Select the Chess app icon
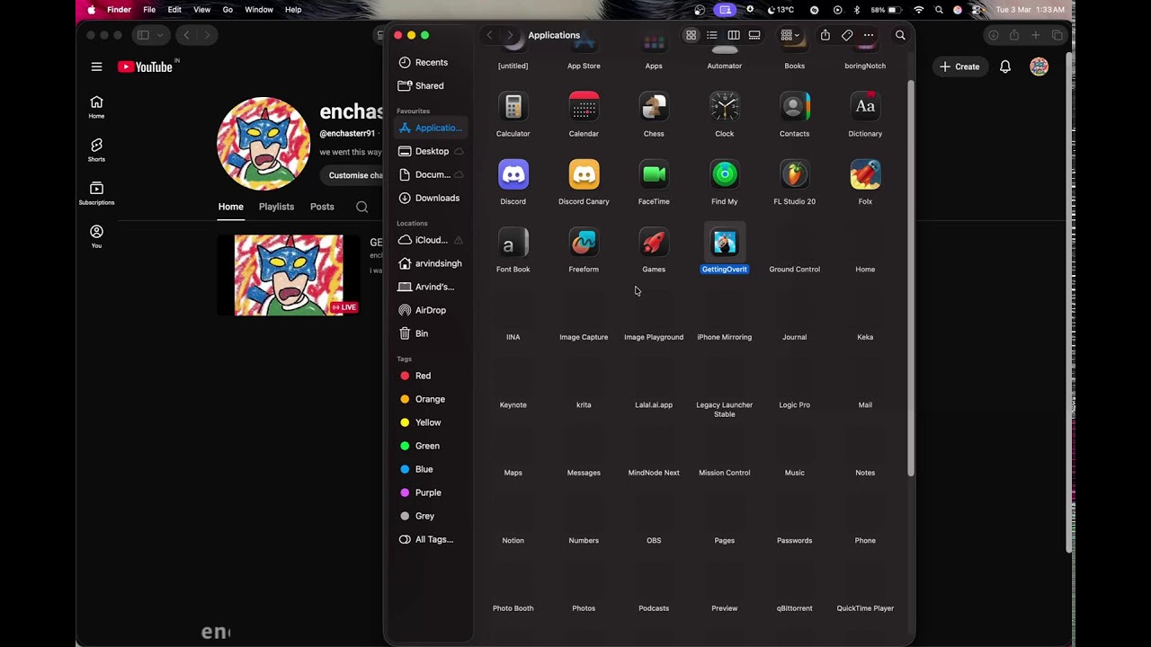The height and width of the screenshot is (647, 1151). pyautogui.click(x=654, y=107)
